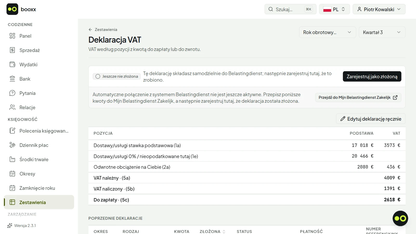Click Zarejestruj jako złożoną button

372,76
